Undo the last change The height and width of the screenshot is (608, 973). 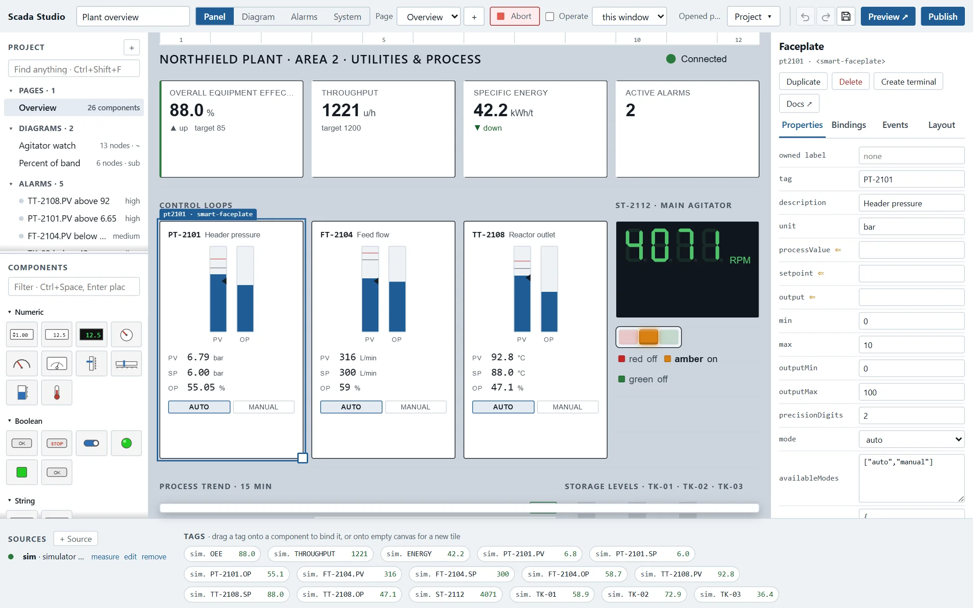805,17
